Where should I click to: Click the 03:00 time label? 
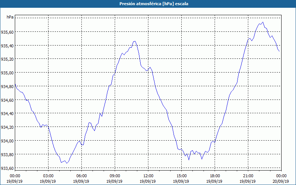pyautogui.click(x=48, y=176)
